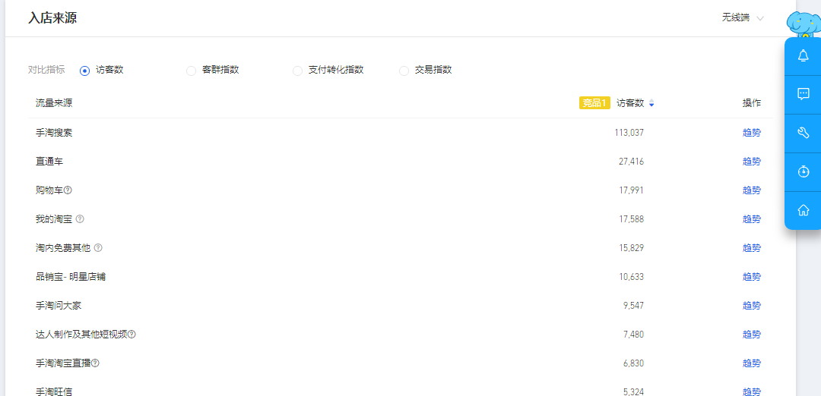
Task: Select the 客群指数 radio button
Action: tap(191, 71)
